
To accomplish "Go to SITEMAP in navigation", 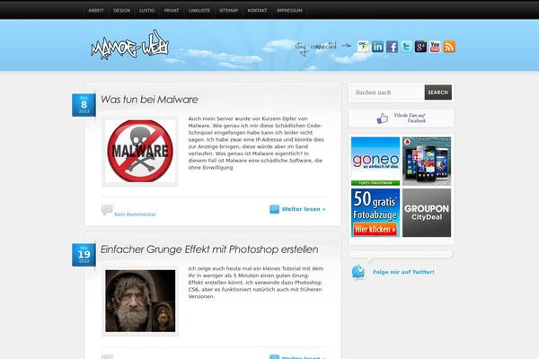I will 228,11.
